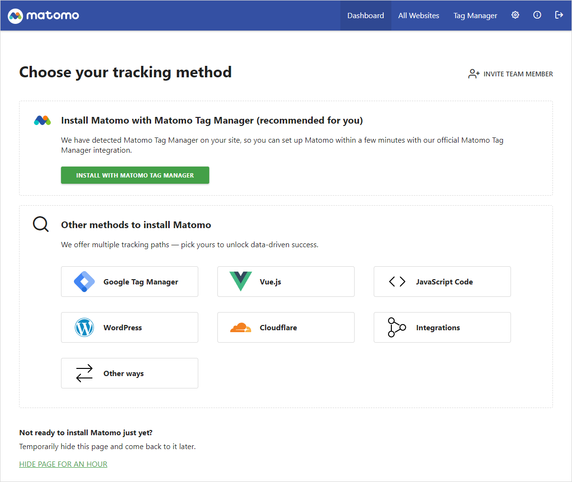Choose the Vue.js tracking method label
The height and width of the screenshot is (482, 572).
click(270, 282)
